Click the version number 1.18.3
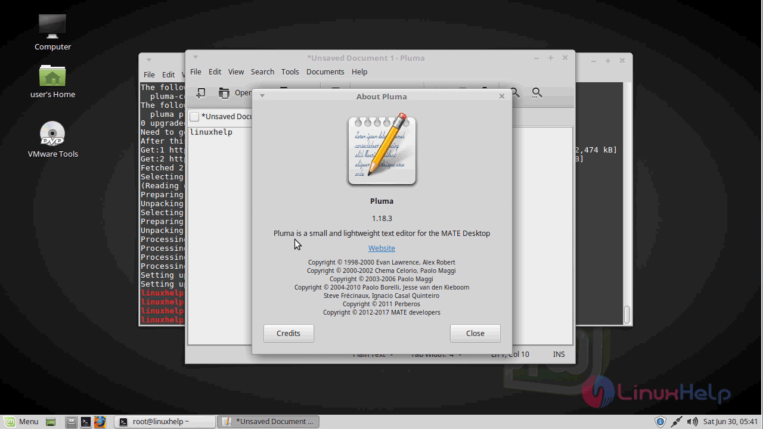The height and width of the screenshot is (429, 763). click(x=381, y=218)
